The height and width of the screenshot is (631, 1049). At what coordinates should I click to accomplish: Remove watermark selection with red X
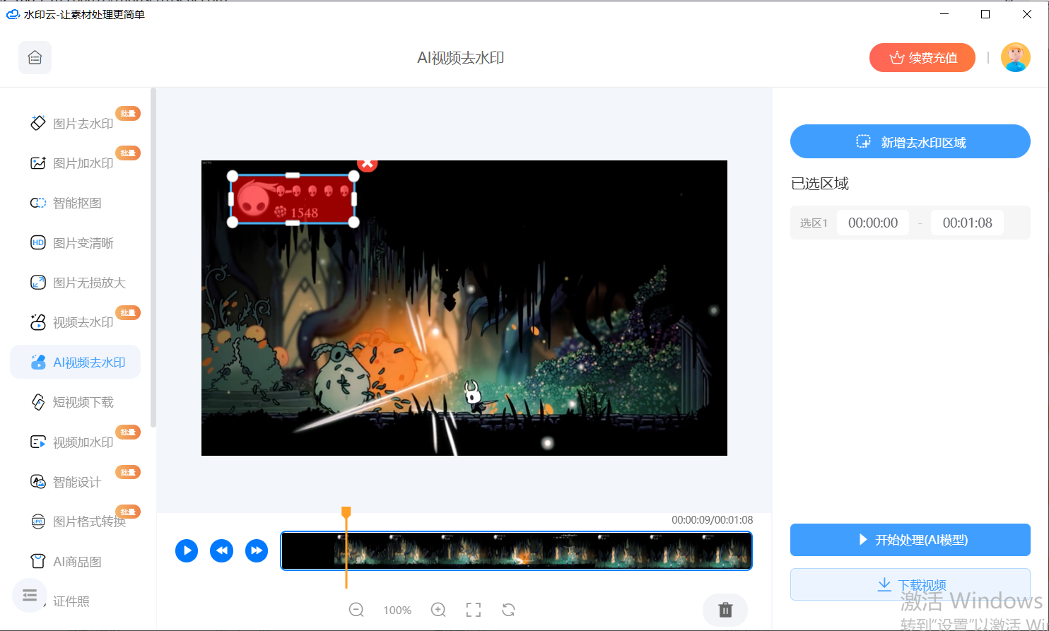click(368, 163)
